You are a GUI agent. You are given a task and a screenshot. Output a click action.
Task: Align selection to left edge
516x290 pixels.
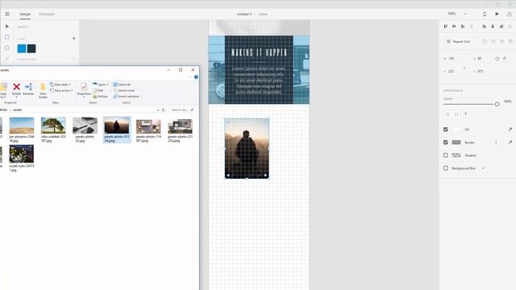(484, 27)
